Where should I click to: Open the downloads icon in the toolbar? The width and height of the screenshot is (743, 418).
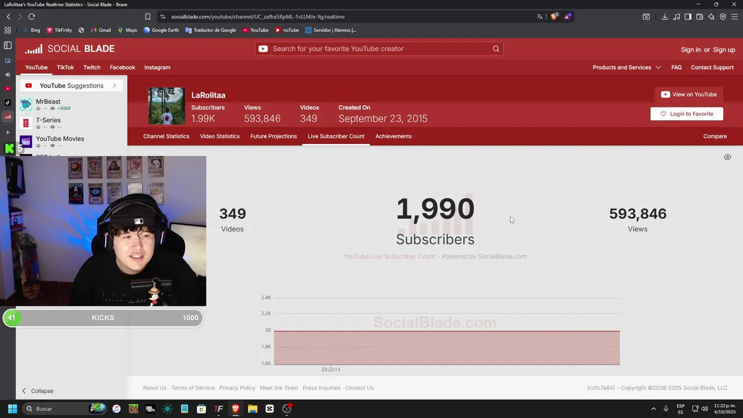coord(665,17)
